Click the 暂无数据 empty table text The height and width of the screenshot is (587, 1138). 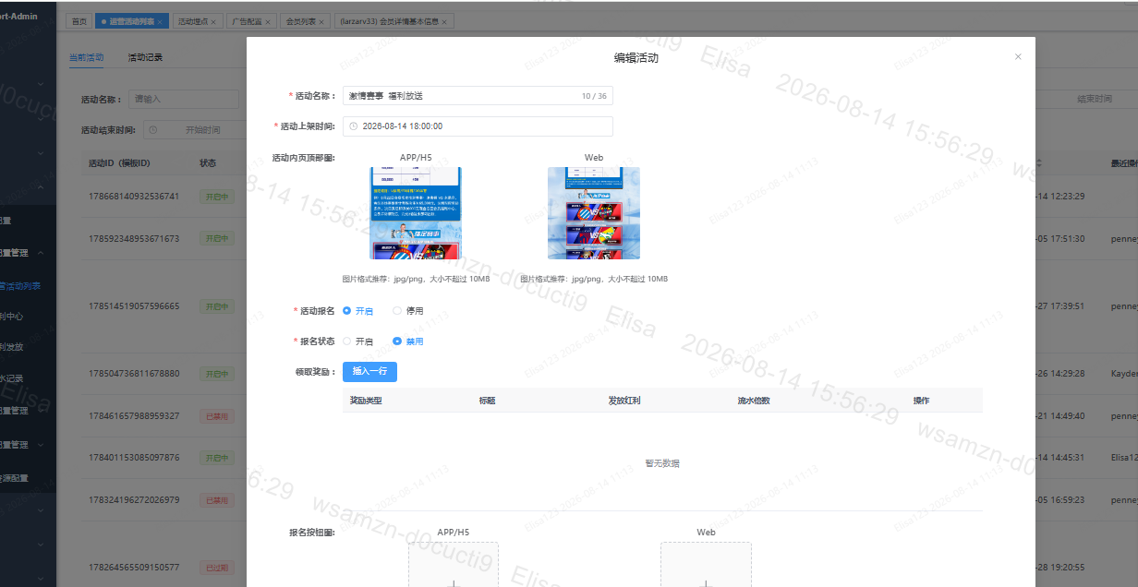(x=662, y=463)
